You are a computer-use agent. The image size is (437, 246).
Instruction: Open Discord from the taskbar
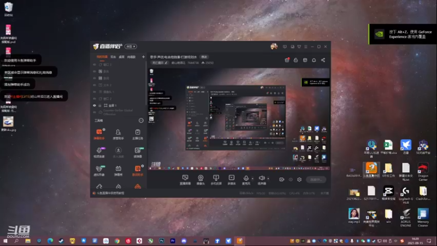(184, 241)
